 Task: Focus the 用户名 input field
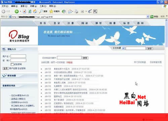click(18, 56)
